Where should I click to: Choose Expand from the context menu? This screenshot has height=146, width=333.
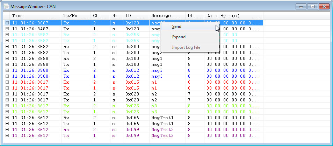coord(190,37)
